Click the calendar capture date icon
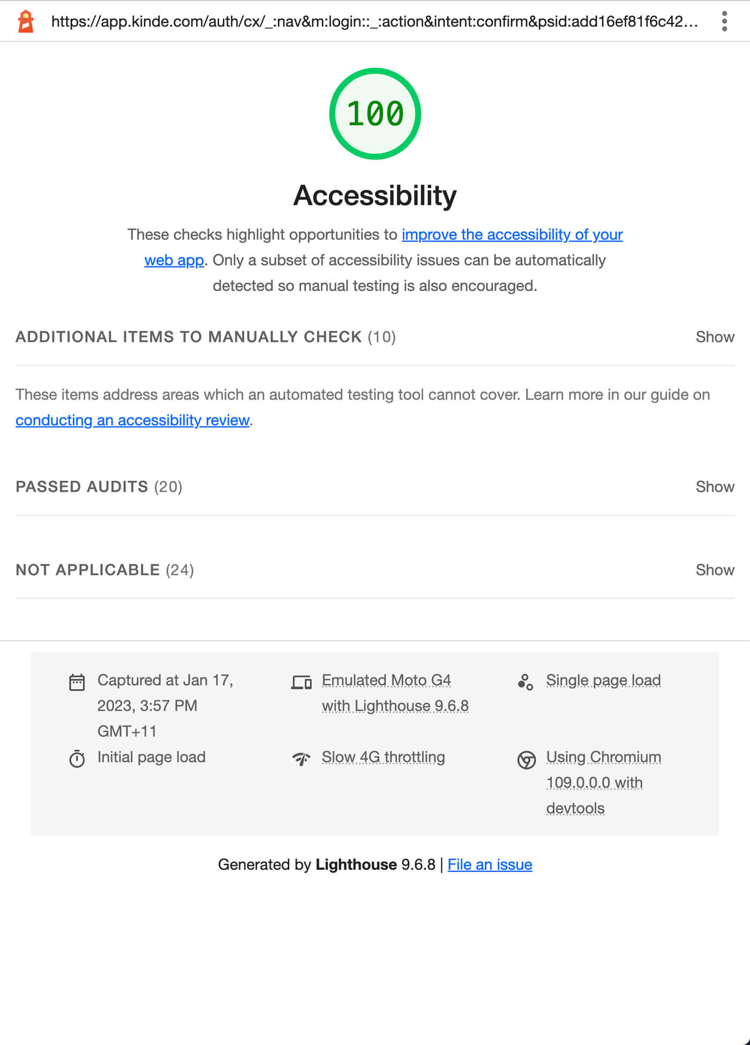 tap(77, 681)
